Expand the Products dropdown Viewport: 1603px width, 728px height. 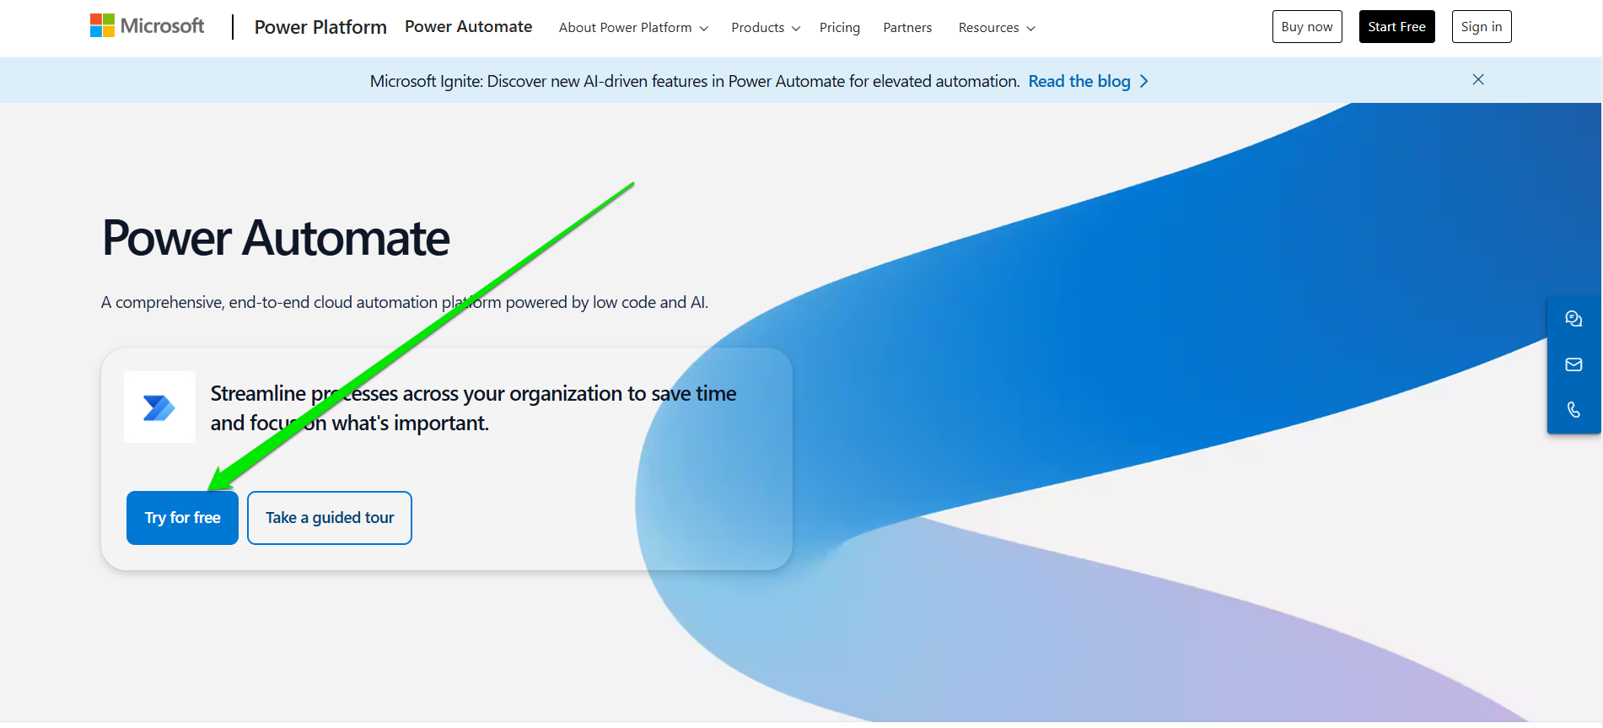pyautogui.click(x=766, y=28)
